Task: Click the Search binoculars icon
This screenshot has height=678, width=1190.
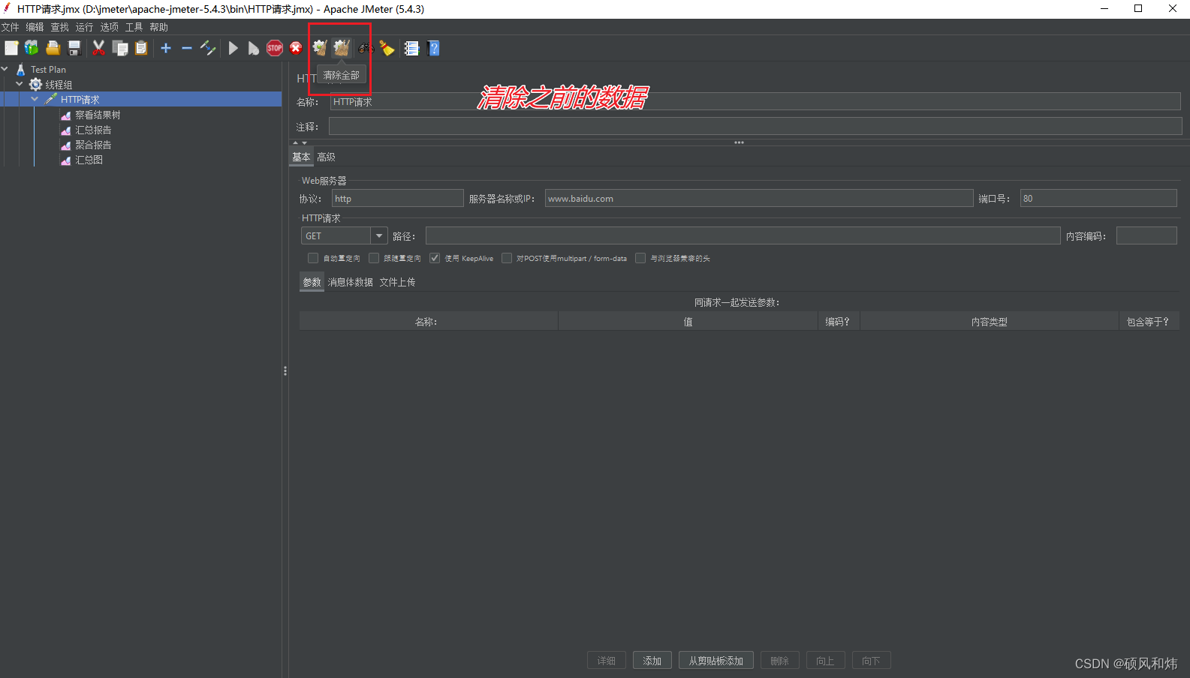Action: (366, 48)
